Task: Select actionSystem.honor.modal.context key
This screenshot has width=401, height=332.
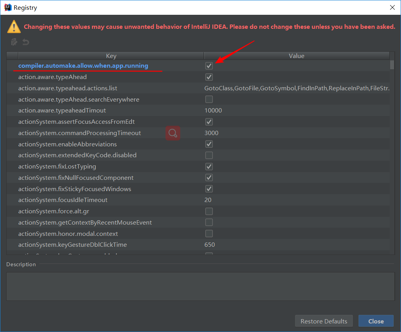Action: click(68, 234)
